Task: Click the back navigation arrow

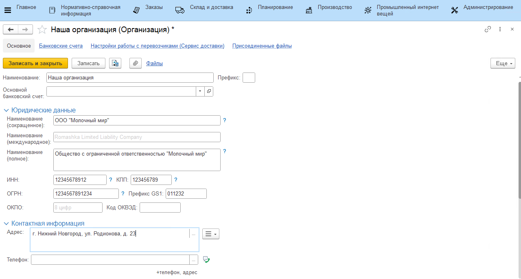Action: (x=11, y=29)
